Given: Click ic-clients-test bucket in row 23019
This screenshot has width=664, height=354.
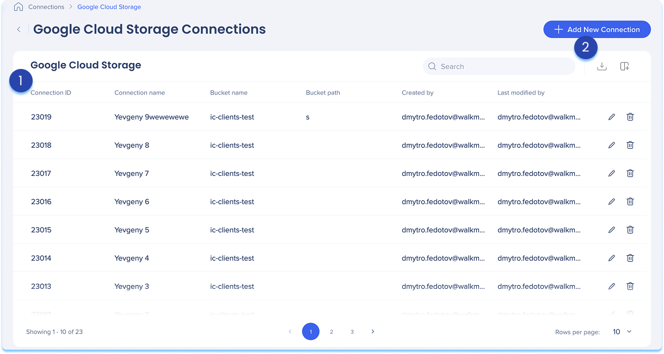Looking at the screenshot, I should tap(232, 117).
